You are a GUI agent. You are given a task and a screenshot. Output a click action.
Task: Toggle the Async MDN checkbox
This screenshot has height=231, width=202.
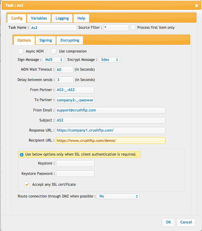pyautogui.click(x=20, y=51)
